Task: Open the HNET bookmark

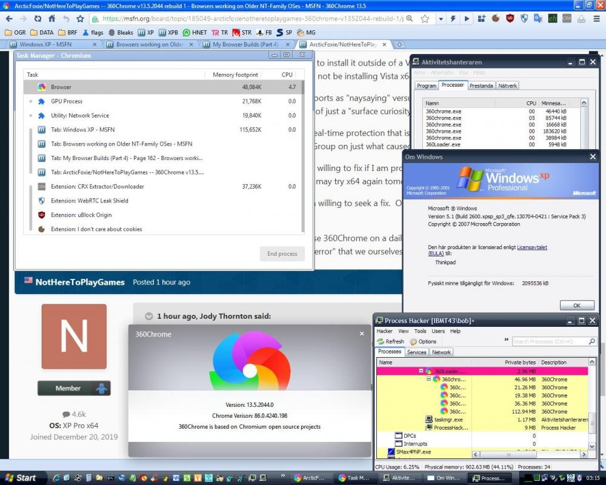Action: tap(195, 32)
